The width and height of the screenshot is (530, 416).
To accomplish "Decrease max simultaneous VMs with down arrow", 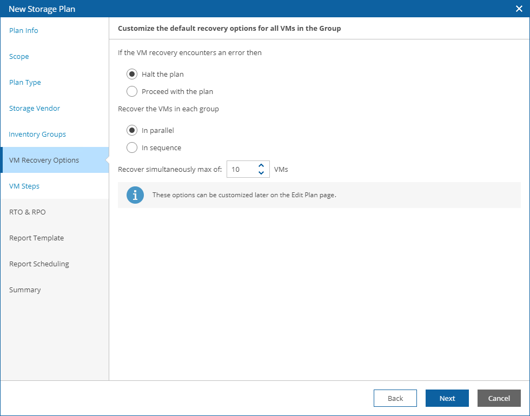I will pos(261,173).
